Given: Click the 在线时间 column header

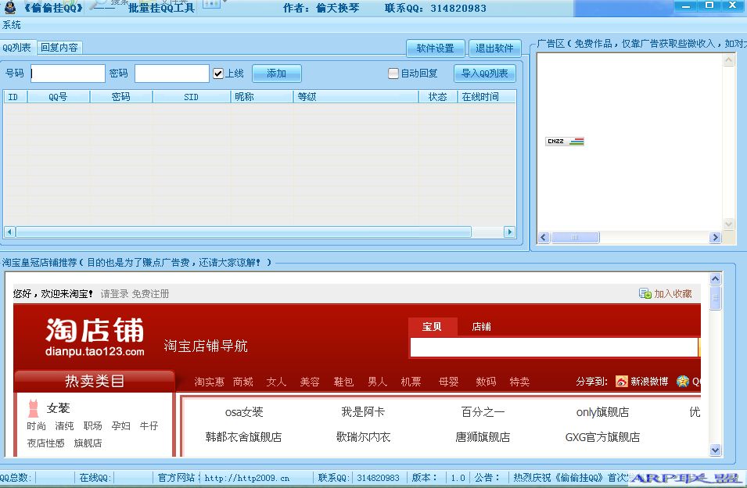Looking at the screenshot, I should [x=487, y=97].
